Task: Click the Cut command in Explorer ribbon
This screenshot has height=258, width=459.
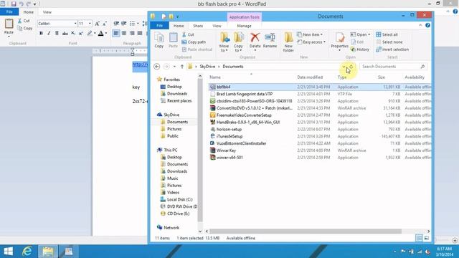Action: click(188, 34)
